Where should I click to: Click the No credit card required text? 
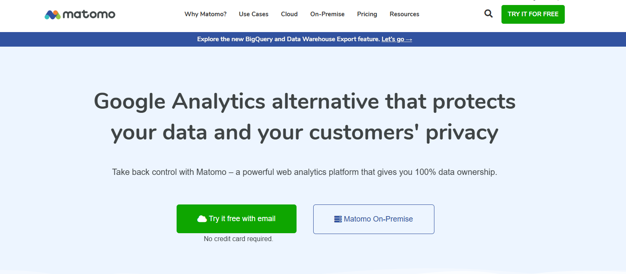pos(238,239)
